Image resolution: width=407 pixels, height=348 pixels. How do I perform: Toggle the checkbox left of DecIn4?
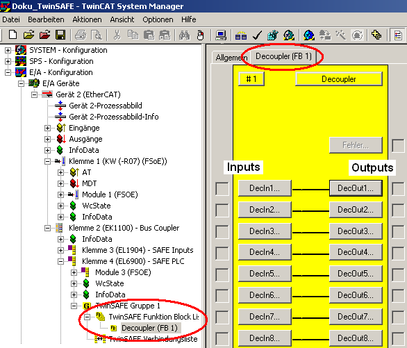[222, 254]
